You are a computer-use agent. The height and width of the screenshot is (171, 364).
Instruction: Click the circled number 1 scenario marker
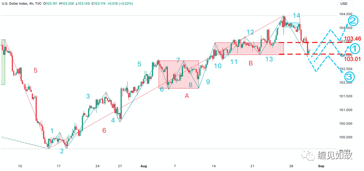(354, 48)
